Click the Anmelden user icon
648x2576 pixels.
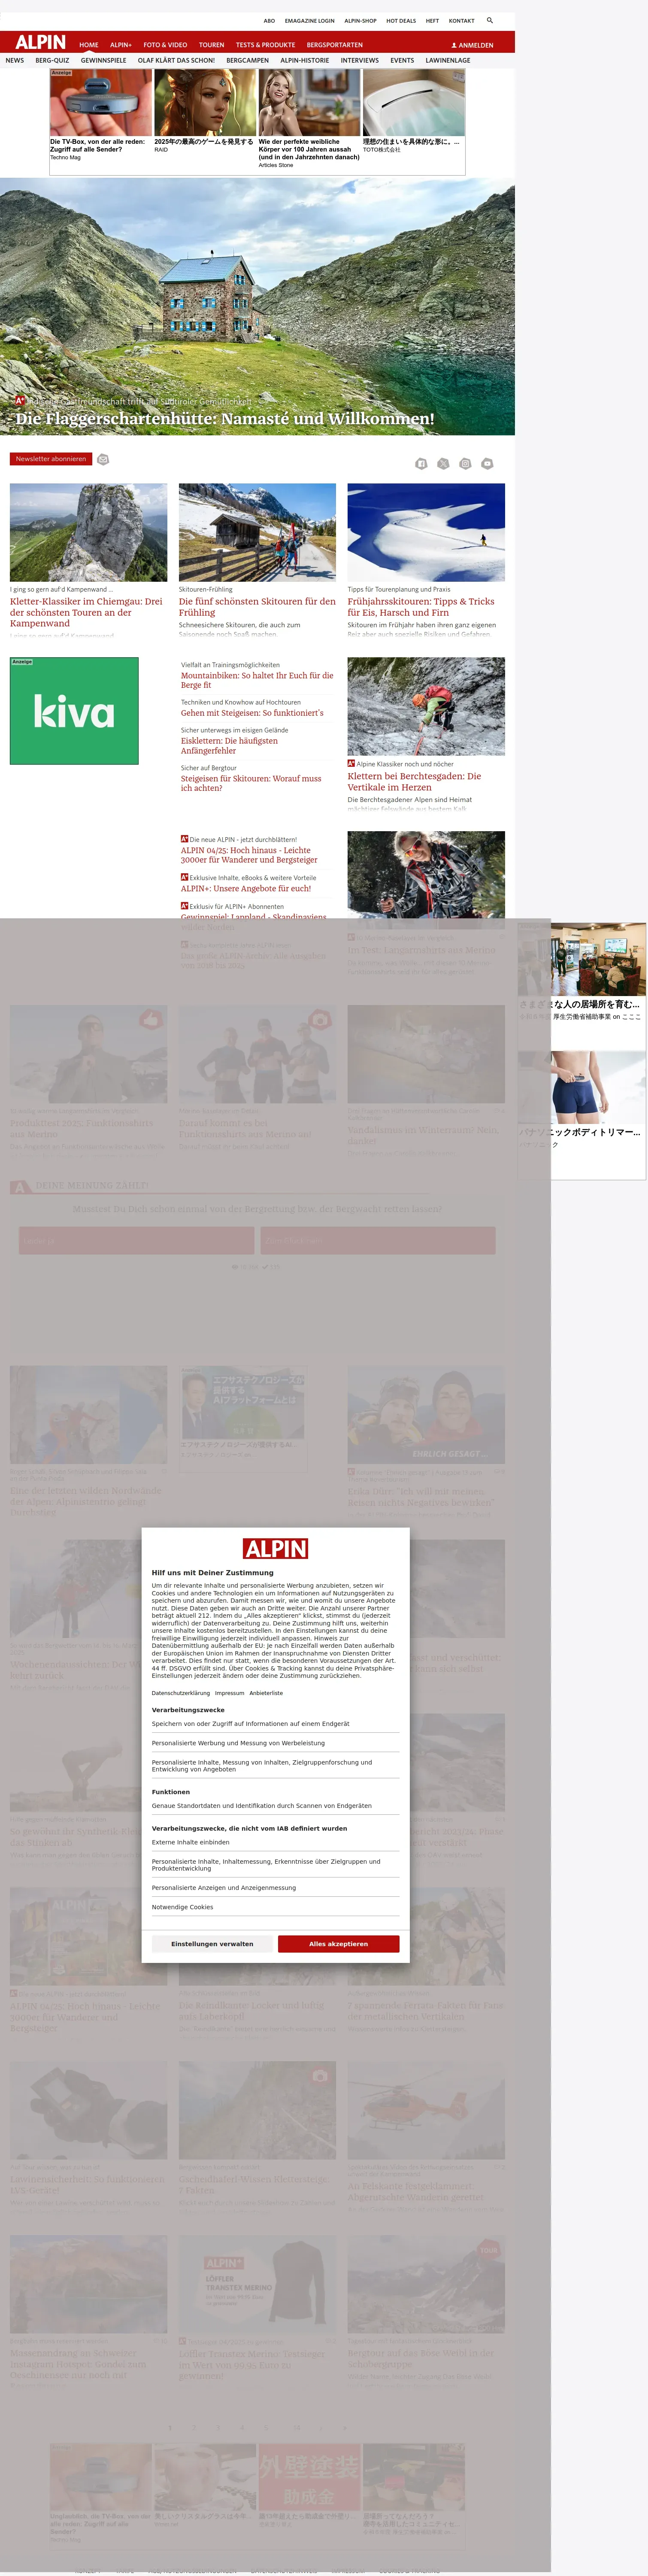point(454,45)
